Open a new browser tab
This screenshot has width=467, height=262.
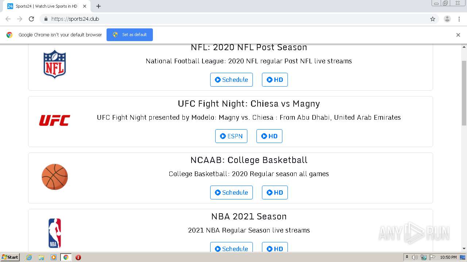pos(99,6)
